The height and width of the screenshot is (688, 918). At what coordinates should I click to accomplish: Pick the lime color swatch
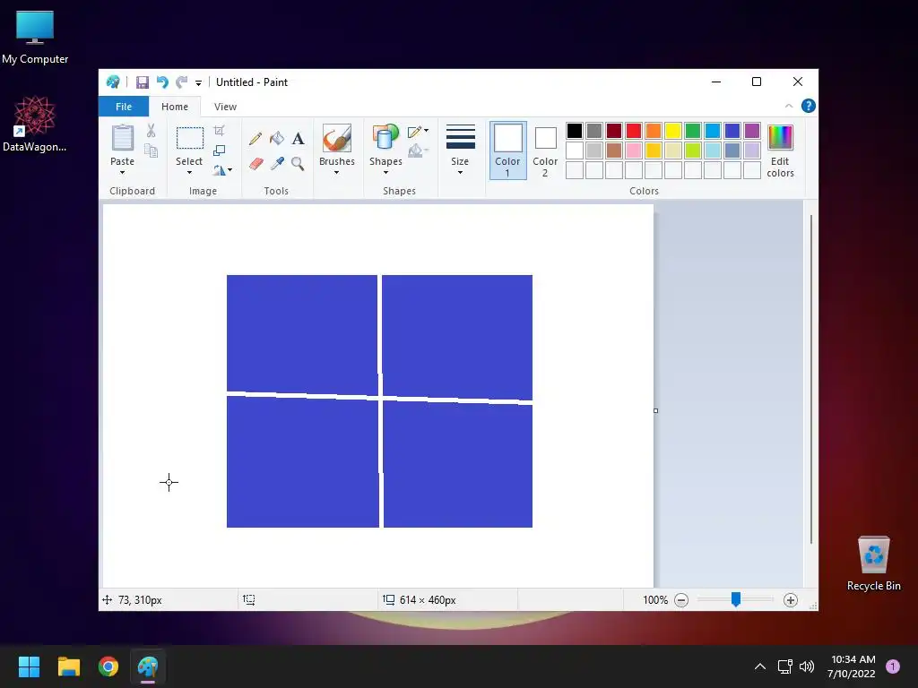pos(693,150)
